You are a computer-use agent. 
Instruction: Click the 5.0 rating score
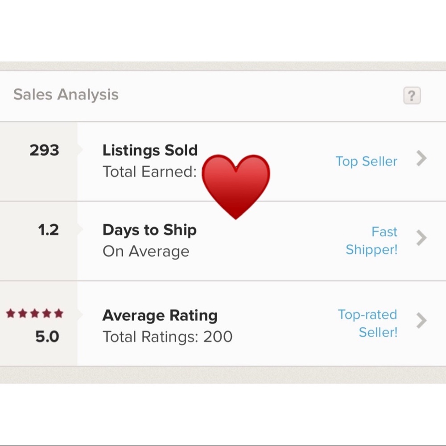click(47, 337)
